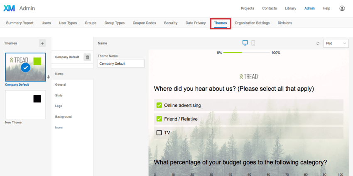Screen dimensions: 353x176
Task: Go to the Coupon Codes tab
Action: coord(144,23)
